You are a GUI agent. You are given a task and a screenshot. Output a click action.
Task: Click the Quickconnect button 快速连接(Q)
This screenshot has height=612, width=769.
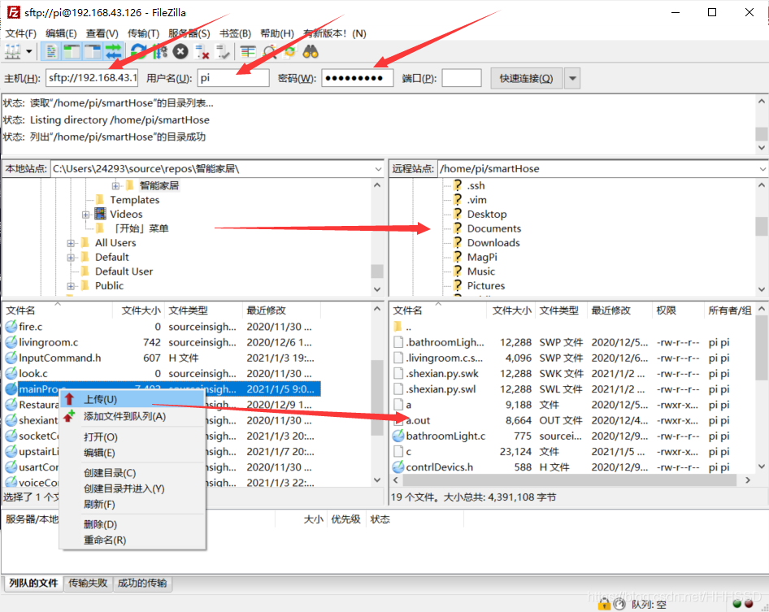click(x=526, y=79)
